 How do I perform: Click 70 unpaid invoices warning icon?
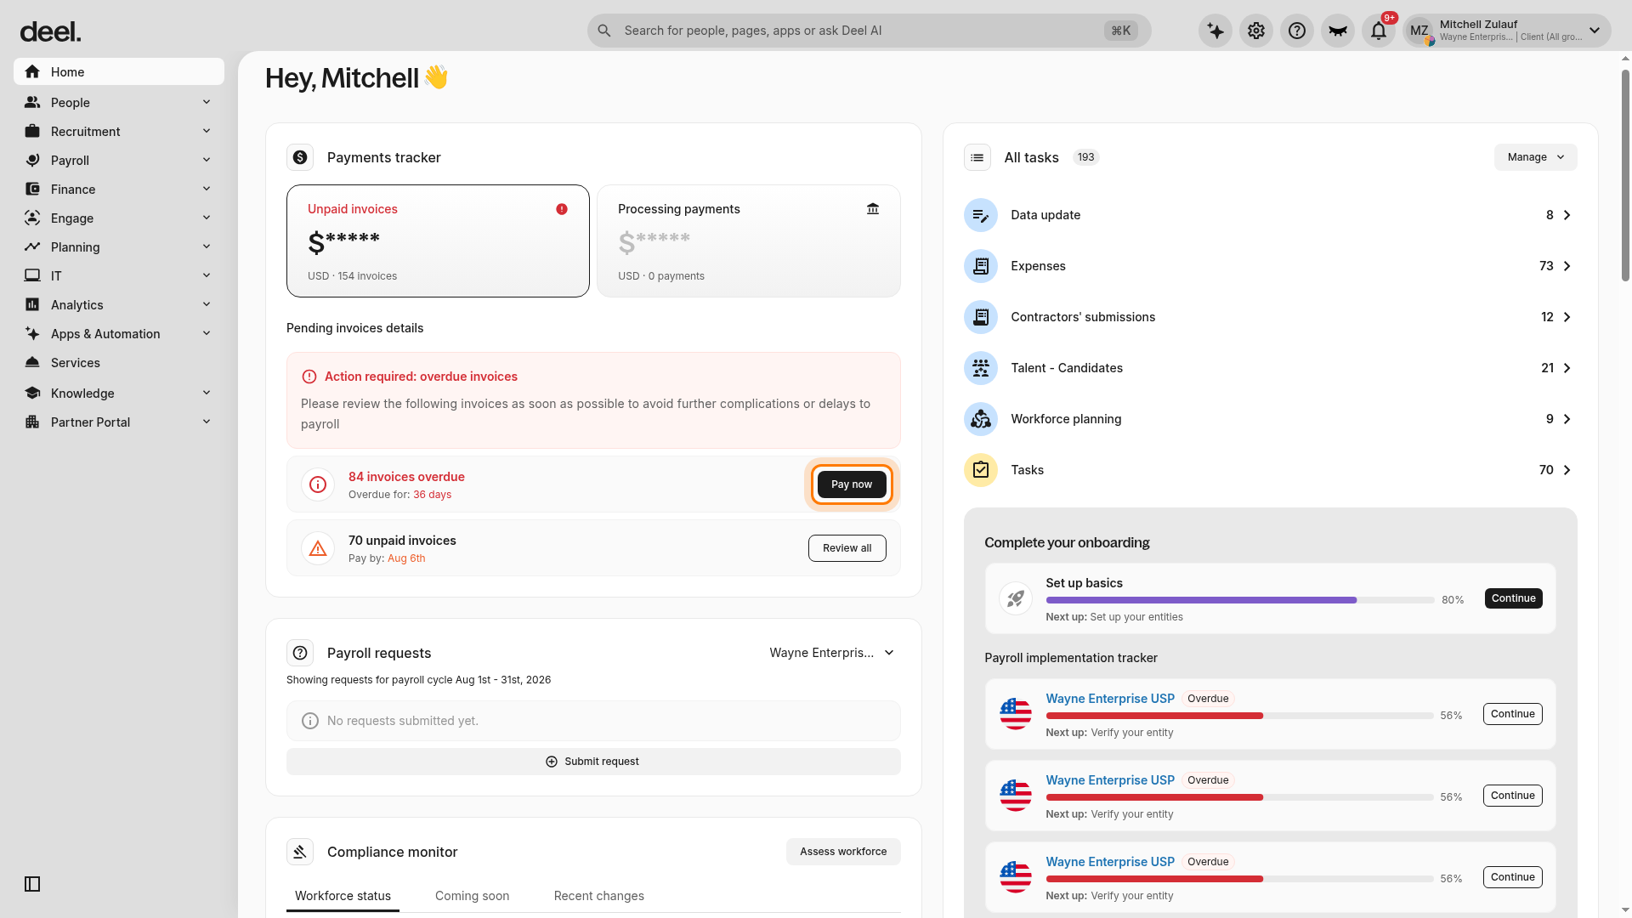pos(318,548)
